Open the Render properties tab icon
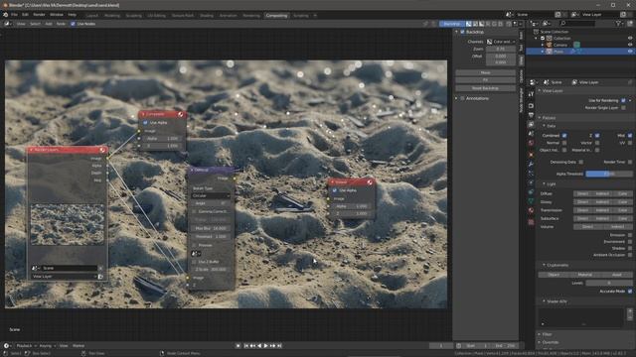Image resolution: width=636 pixels, height=357 pixels. pyautogui.click(x=531, y=106)
